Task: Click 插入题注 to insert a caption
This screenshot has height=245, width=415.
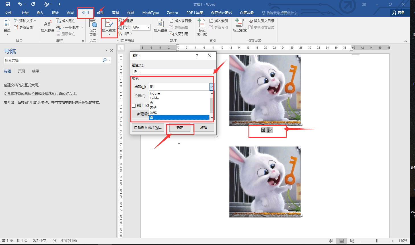Action: click(160, 26)
